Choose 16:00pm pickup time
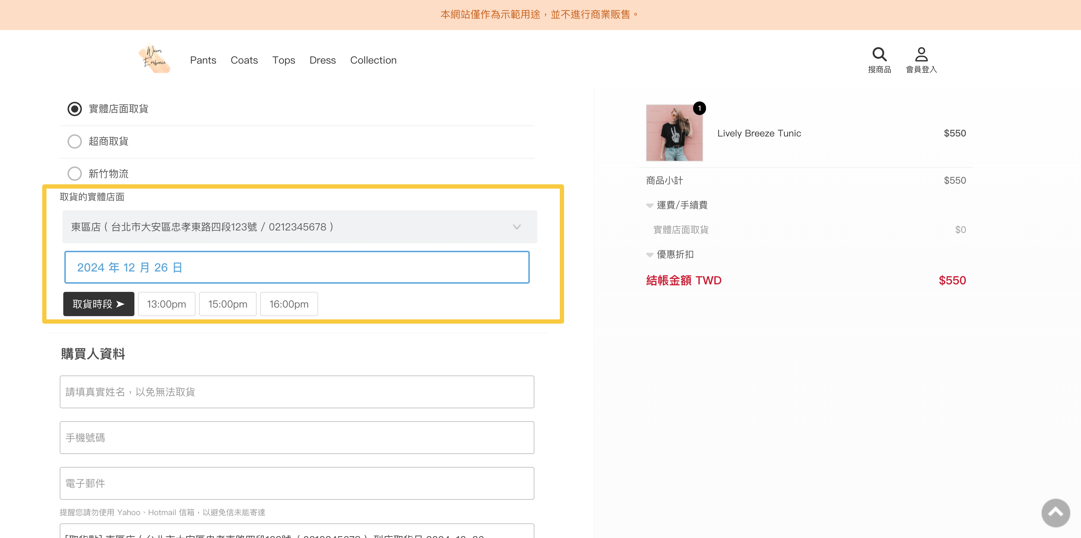This screenshot has height=538, width=1081. (x=289, y=304)
